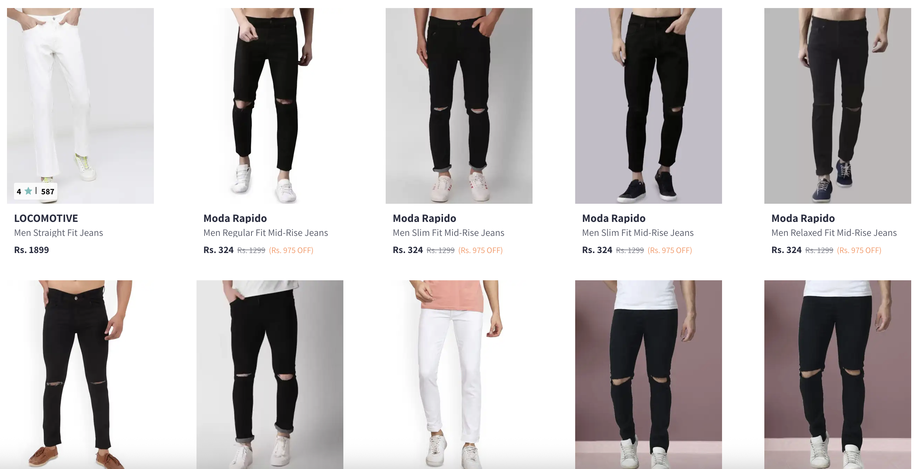Screen dimensions: 914x469
Task: Open the LOCOMOTIVE white straight fit jeans image
Action: 80,106
